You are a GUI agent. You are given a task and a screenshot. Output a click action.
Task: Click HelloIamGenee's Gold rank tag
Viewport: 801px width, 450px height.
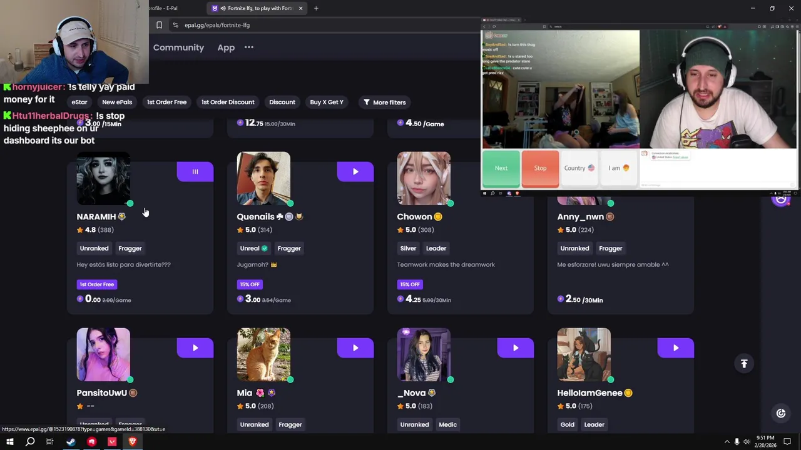[x=568, y=425]
